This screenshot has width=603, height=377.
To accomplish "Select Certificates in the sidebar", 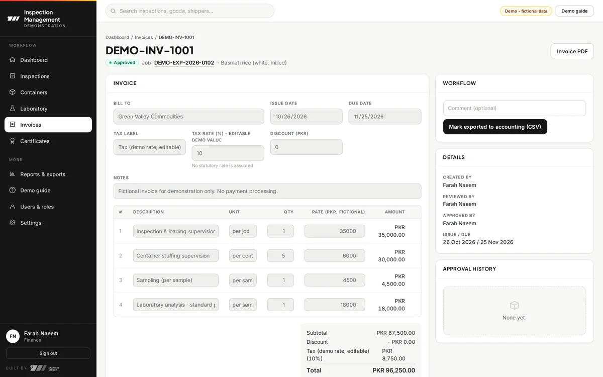I will point(48,141).
